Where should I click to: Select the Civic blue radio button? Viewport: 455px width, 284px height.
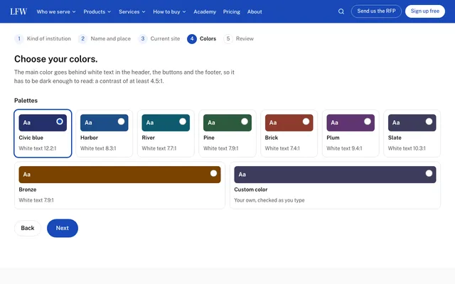[x=60, y=121]
